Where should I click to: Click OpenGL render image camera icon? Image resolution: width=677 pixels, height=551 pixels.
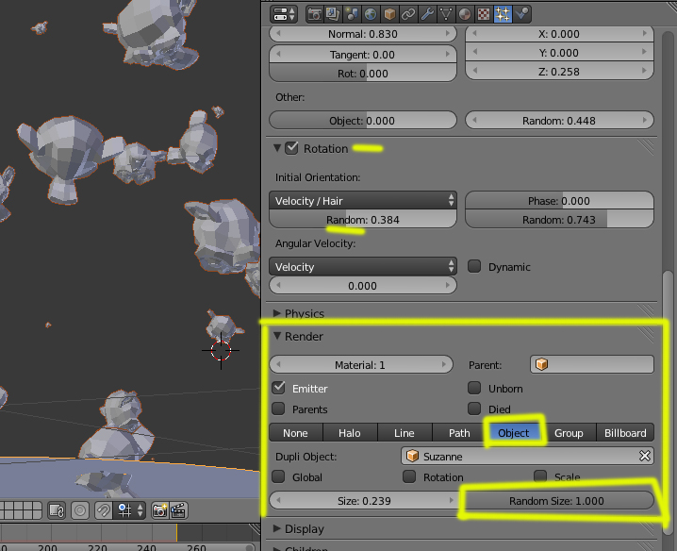coord(159,510)
